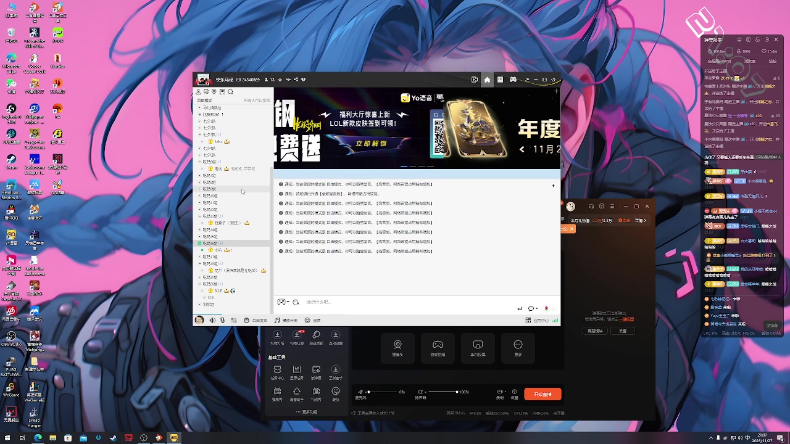The image size is (790, 444).
Task: Click the share icon in YY title bar
Action: [x=296, y=80]
